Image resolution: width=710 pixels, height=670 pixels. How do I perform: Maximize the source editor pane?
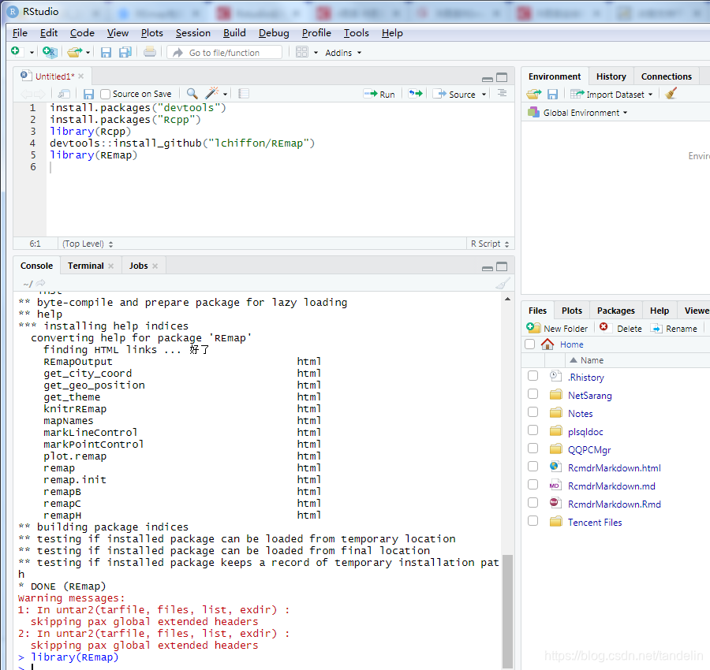pyautogui.click(x=502, y=77)
